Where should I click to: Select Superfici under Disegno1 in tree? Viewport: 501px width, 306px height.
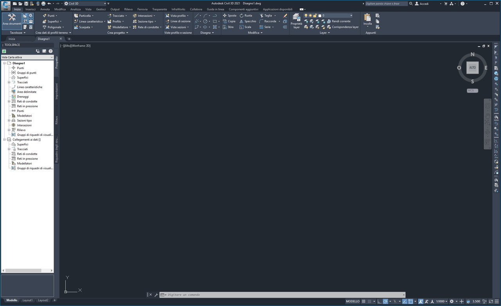pyautogui.click(x=22, y=77)
